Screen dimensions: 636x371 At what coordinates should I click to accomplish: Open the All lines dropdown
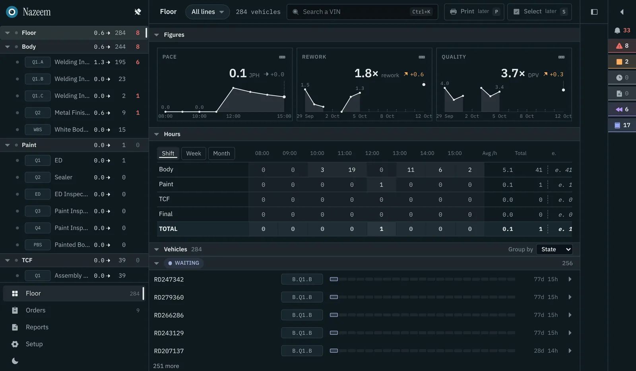(x=207, y=12)
